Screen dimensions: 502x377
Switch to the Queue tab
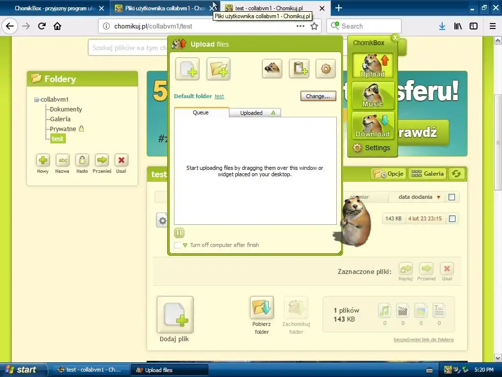[201, 112]
